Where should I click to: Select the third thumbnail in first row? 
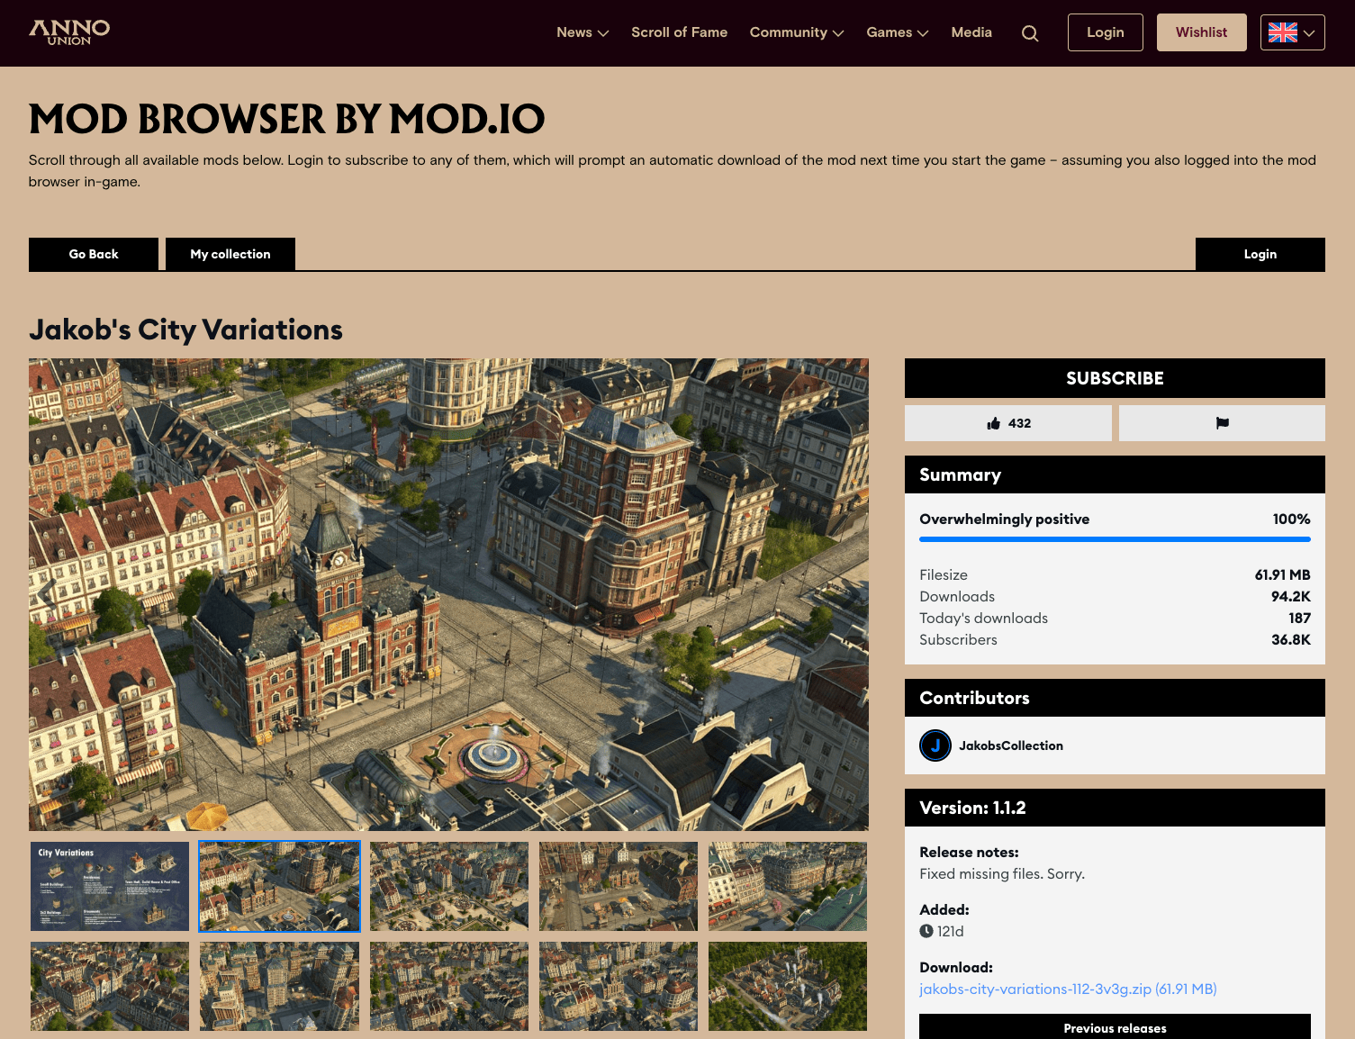pos(449,887)
